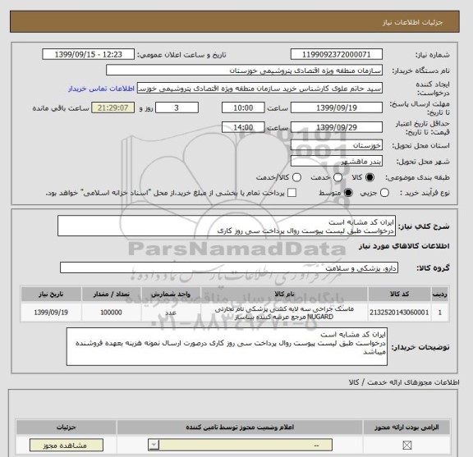Viewport: 473px width, 457px height.
Task: Click the ردیف column header
Action: pyautogui.click(x=440, y=294)
